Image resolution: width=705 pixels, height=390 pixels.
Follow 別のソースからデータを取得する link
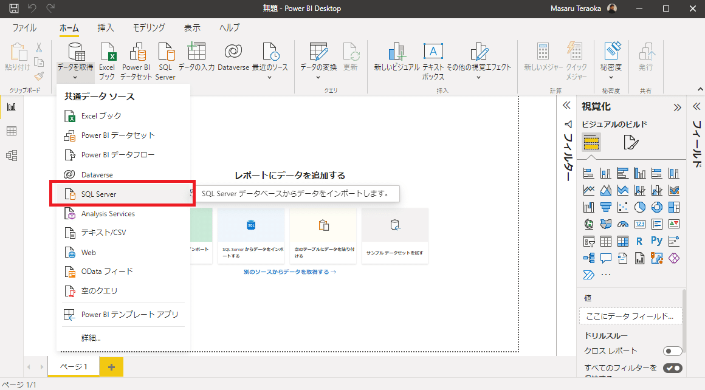pos(289,272)
